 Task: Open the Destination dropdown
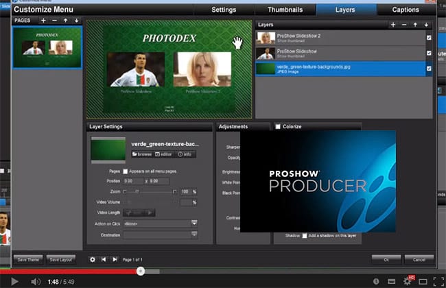(x=194, y=235)
